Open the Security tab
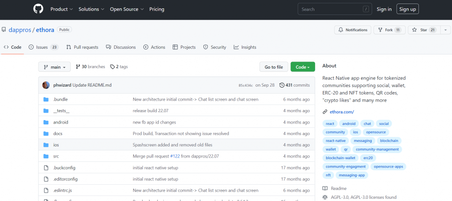Image resolution: width=452 pixels, height=201 pixels. 215,47
